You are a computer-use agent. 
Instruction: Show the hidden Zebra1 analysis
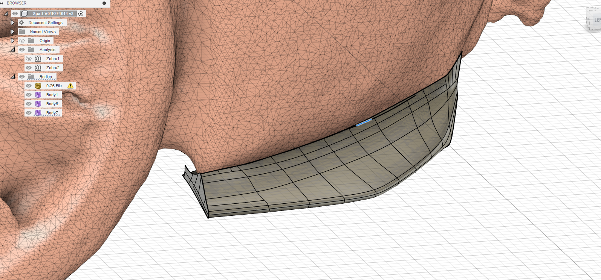pyautogui.click(x=29, y=59)
